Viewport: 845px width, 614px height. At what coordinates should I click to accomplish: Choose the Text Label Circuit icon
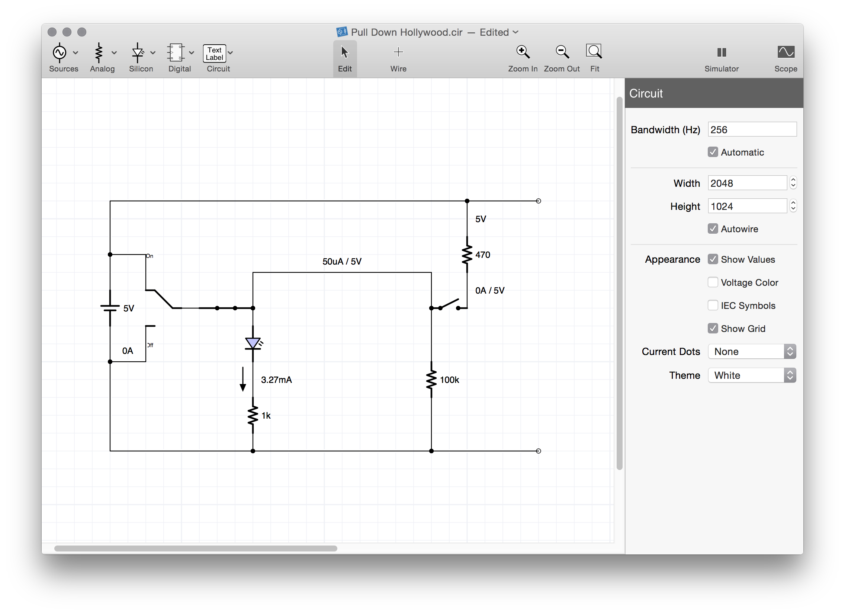(x=215, y=54)
